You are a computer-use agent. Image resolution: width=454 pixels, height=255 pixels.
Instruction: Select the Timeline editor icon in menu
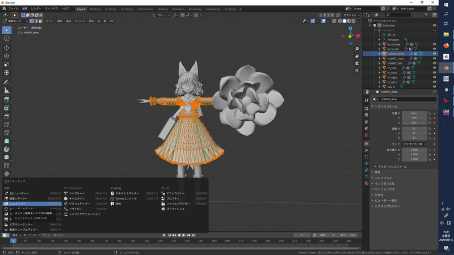click(x=66, y=198)
